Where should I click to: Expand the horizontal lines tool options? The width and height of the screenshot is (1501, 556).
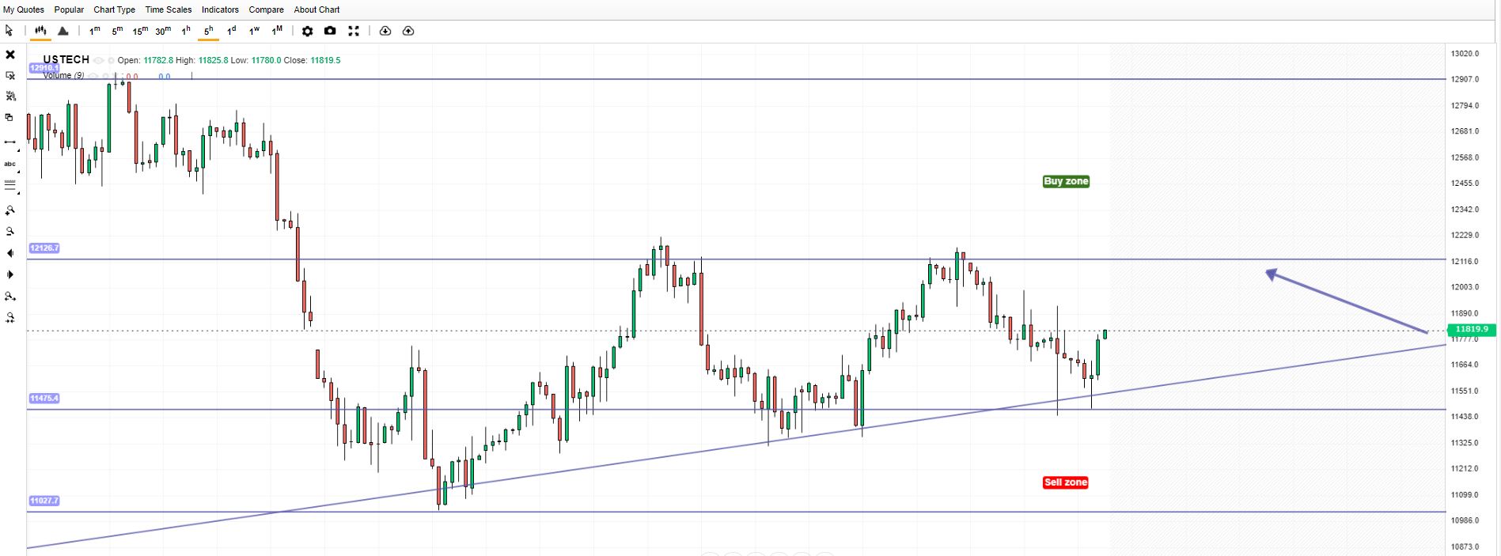(10, 185)
